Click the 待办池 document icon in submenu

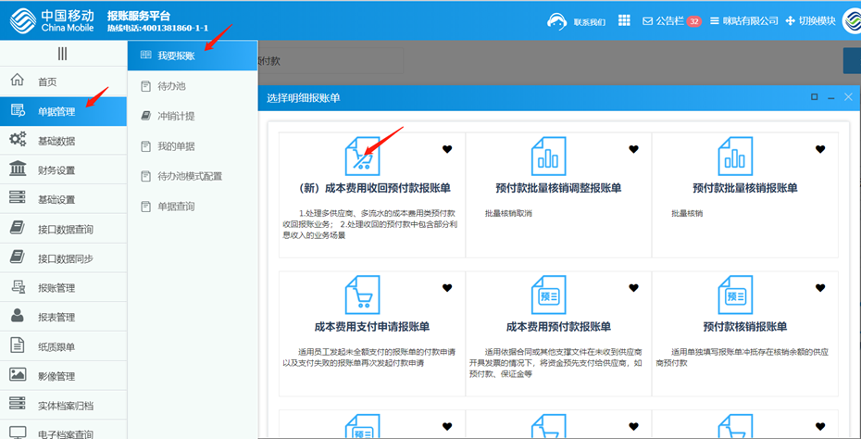click(x=145, y=86)
